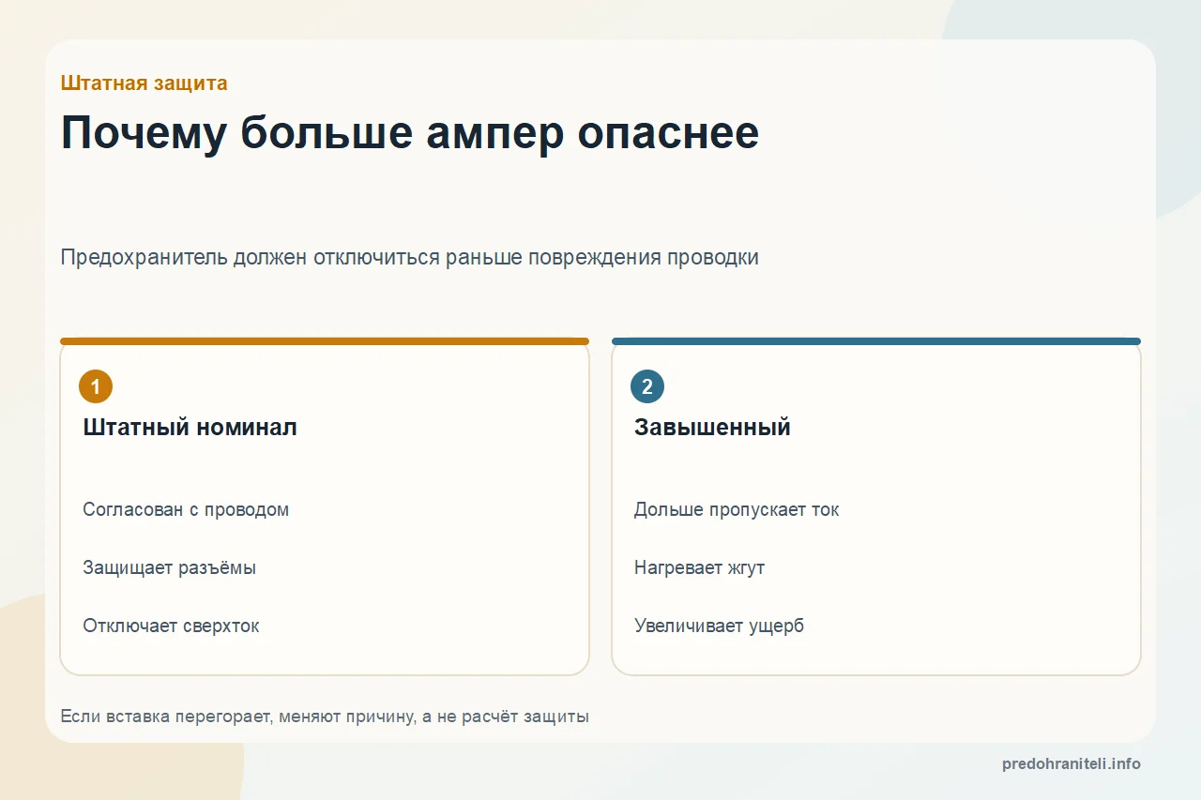Select the line 'Увеличивает ущерб'
This screenshot has height=800, width=1201.
pos(719,626)
